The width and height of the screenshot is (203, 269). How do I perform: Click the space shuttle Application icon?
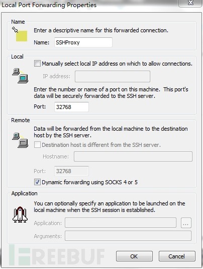20,214
